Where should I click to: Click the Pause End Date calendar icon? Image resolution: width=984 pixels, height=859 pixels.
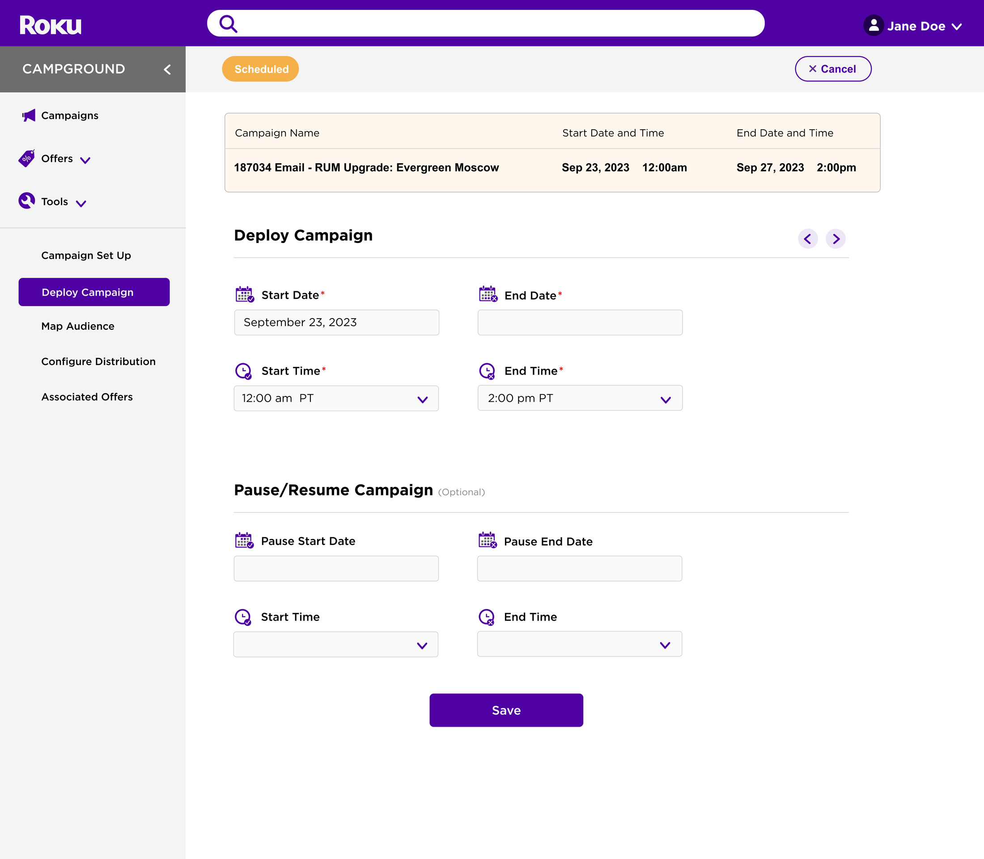coord(488,540)
